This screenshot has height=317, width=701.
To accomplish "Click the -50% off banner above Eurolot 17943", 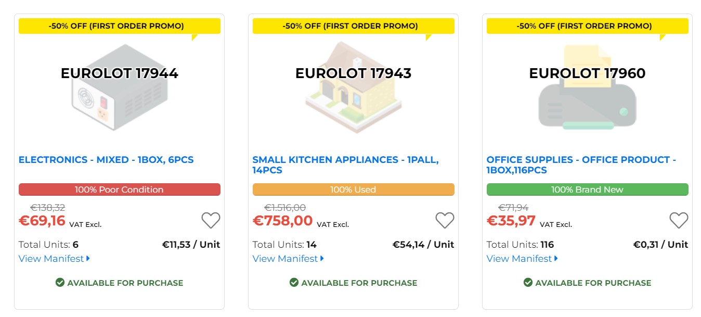I will tap(353, 26).
